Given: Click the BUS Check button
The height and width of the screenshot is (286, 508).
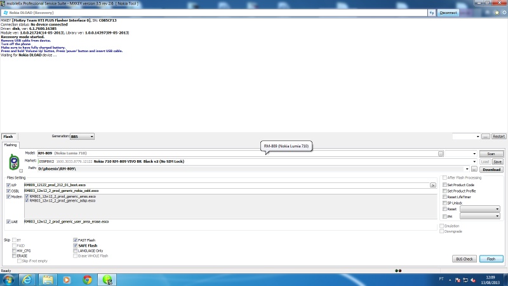Looking at the screenshot, I should (x=464, y=259).
